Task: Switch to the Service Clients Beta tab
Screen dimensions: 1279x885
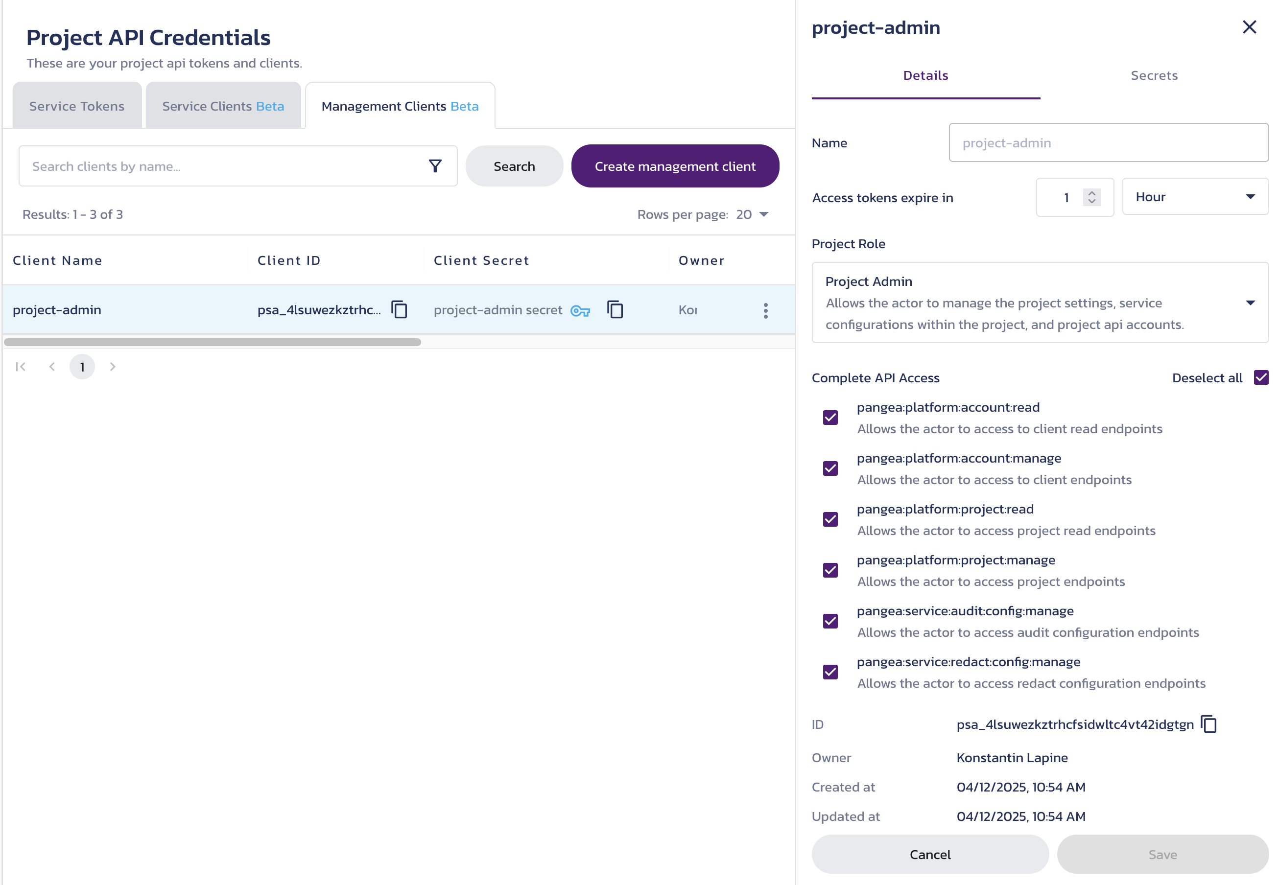Action: click(223, 106)
